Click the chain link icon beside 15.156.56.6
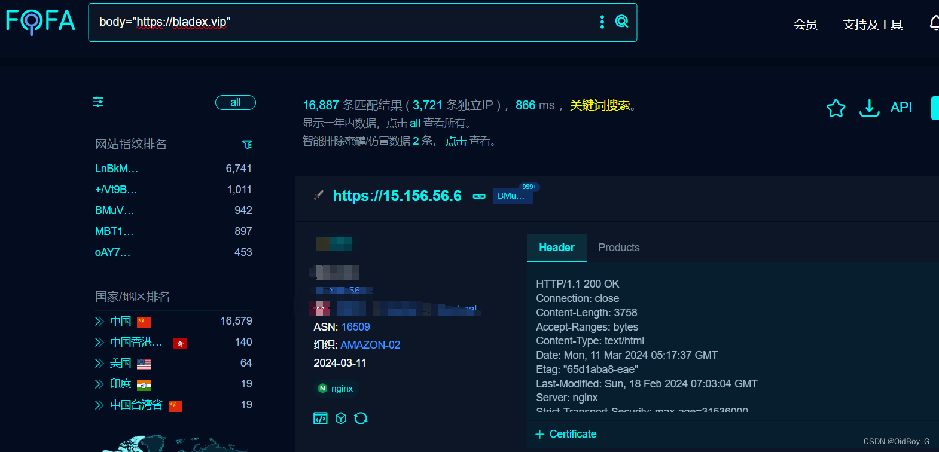 tap(479, 196)
